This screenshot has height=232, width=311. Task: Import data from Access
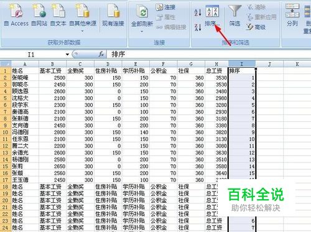[16, 16]
